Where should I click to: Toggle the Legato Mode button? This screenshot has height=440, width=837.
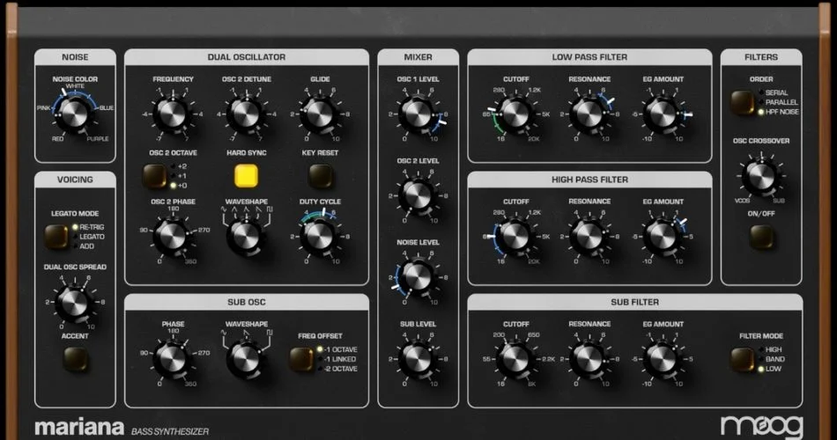[56, 237]
